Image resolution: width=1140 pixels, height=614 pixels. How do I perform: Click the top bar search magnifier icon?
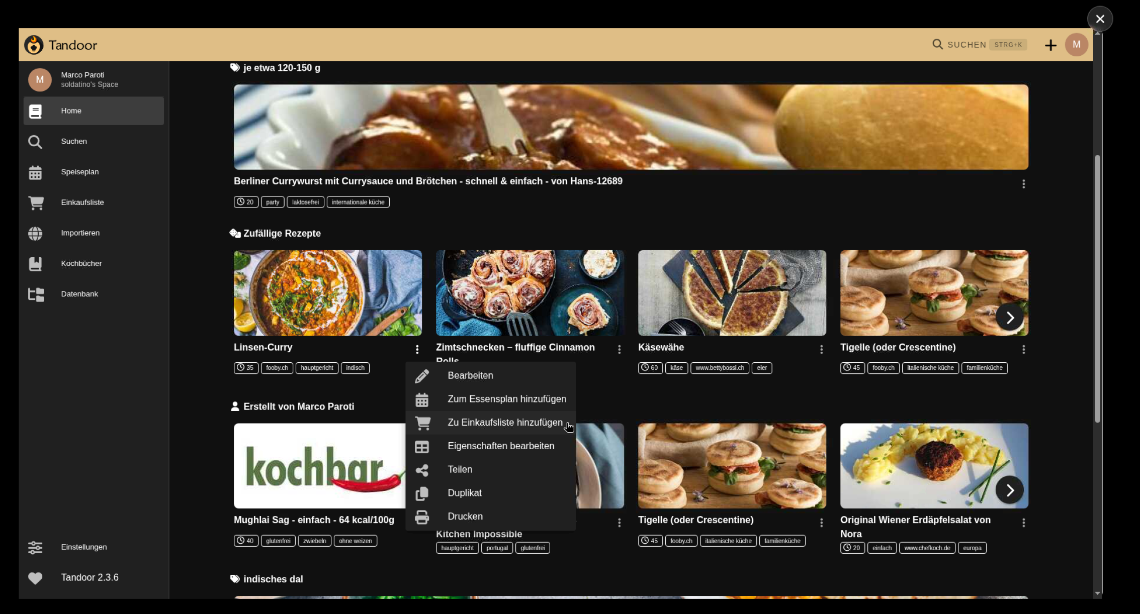pos(937,44)
